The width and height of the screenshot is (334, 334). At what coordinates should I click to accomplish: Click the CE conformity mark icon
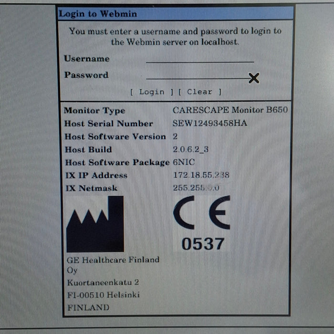202,212
